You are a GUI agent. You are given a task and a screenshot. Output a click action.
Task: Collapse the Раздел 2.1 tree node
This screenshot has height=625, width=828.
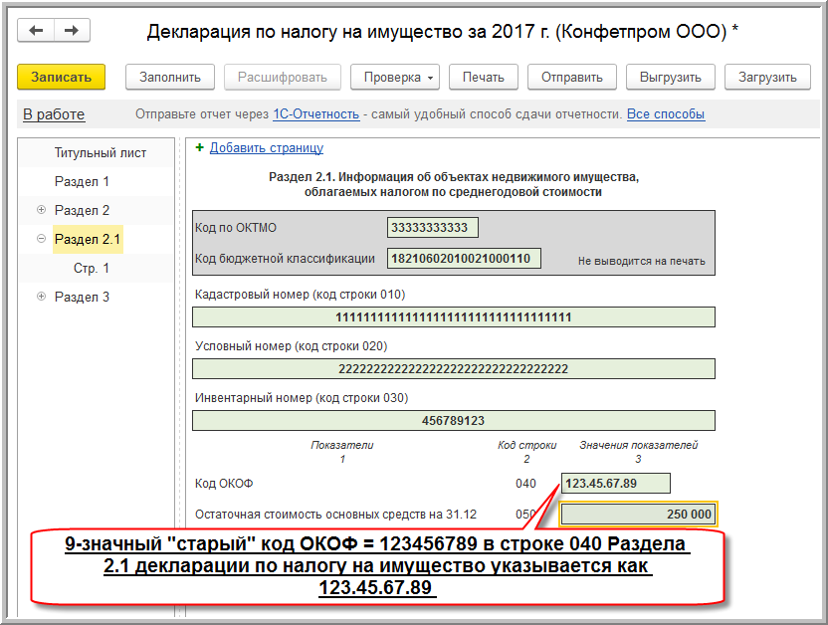(x=41, y=239)
